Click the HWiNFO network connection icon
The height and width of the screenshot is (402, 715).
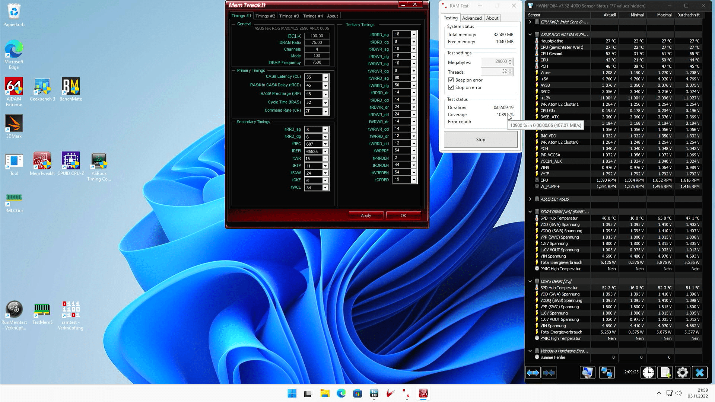[x=607, y=372]
